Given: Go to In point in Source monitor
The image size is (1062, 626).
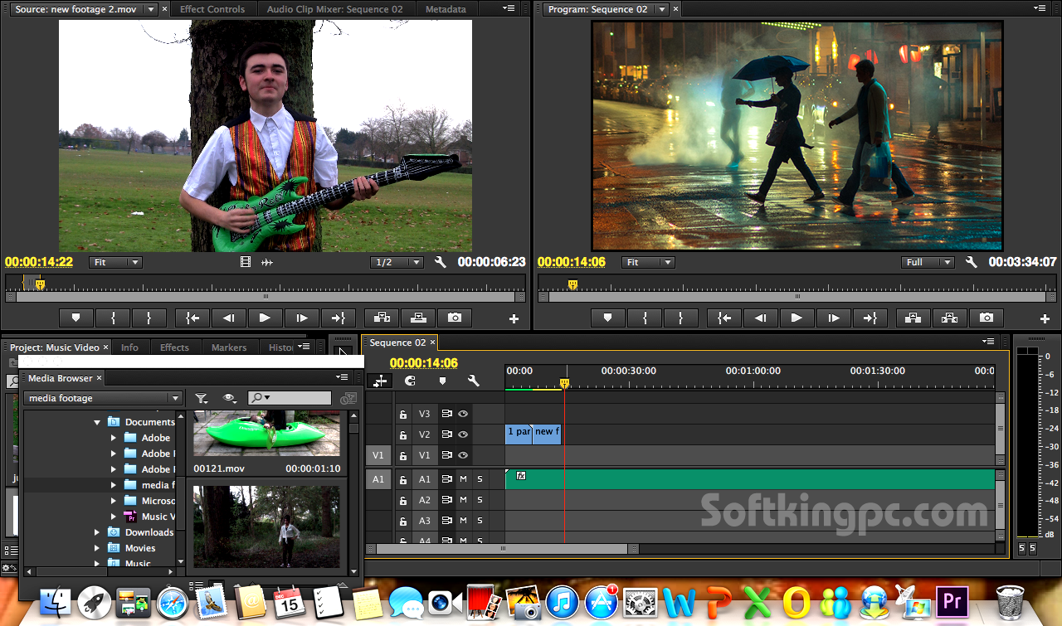Looking at the screenshot, I should (192, 318).
